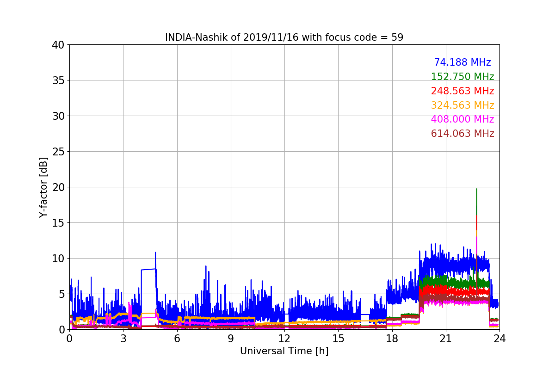Image resolution: width=555 pixels, height=370 pixels.
Task: Click the y-axis tick label 35
Action: click(58, 80)
